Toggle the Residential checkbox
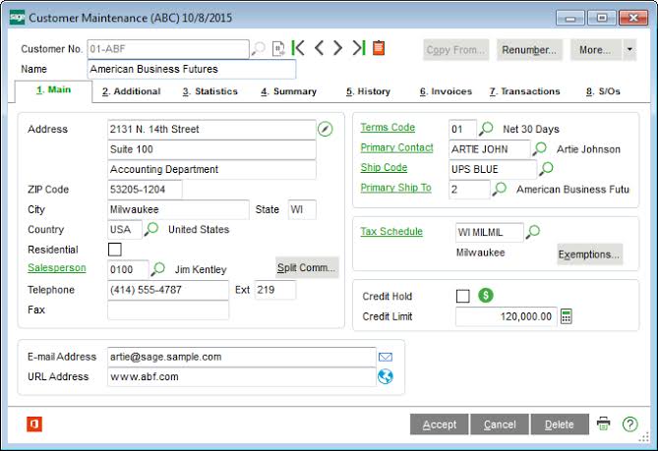658x451 pixels. click(x=115, y=250)
